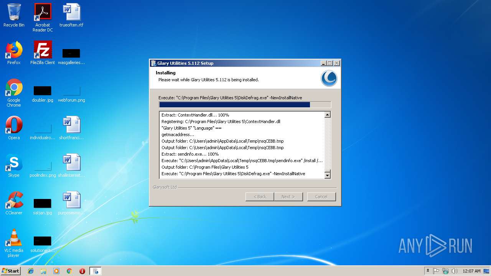
Task: Click the Start button
Action: pos(11,271)
